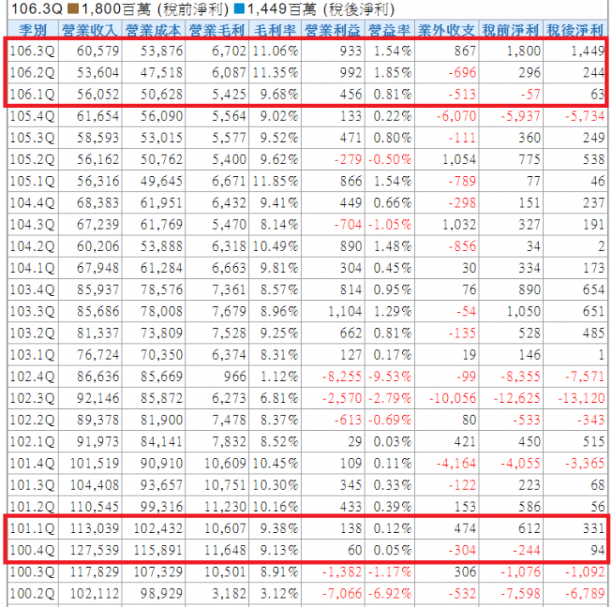Select the 104.1Q quarter cell
Viewport: 612px width, 607px height.
[33, 268]
